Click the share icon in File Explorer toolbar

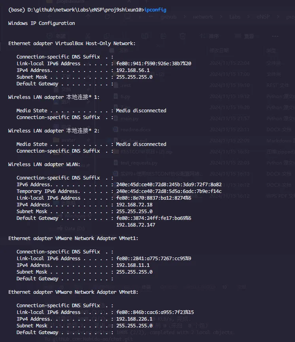point(163,36)
